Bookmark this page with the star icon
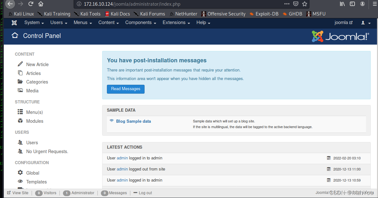 point(305,4)
